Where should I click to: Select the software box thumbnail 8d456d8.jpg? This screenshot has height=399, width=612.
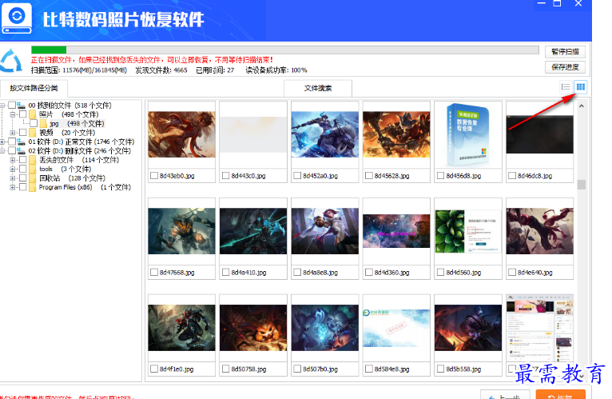pyautogui.click(x=467, y=134)
